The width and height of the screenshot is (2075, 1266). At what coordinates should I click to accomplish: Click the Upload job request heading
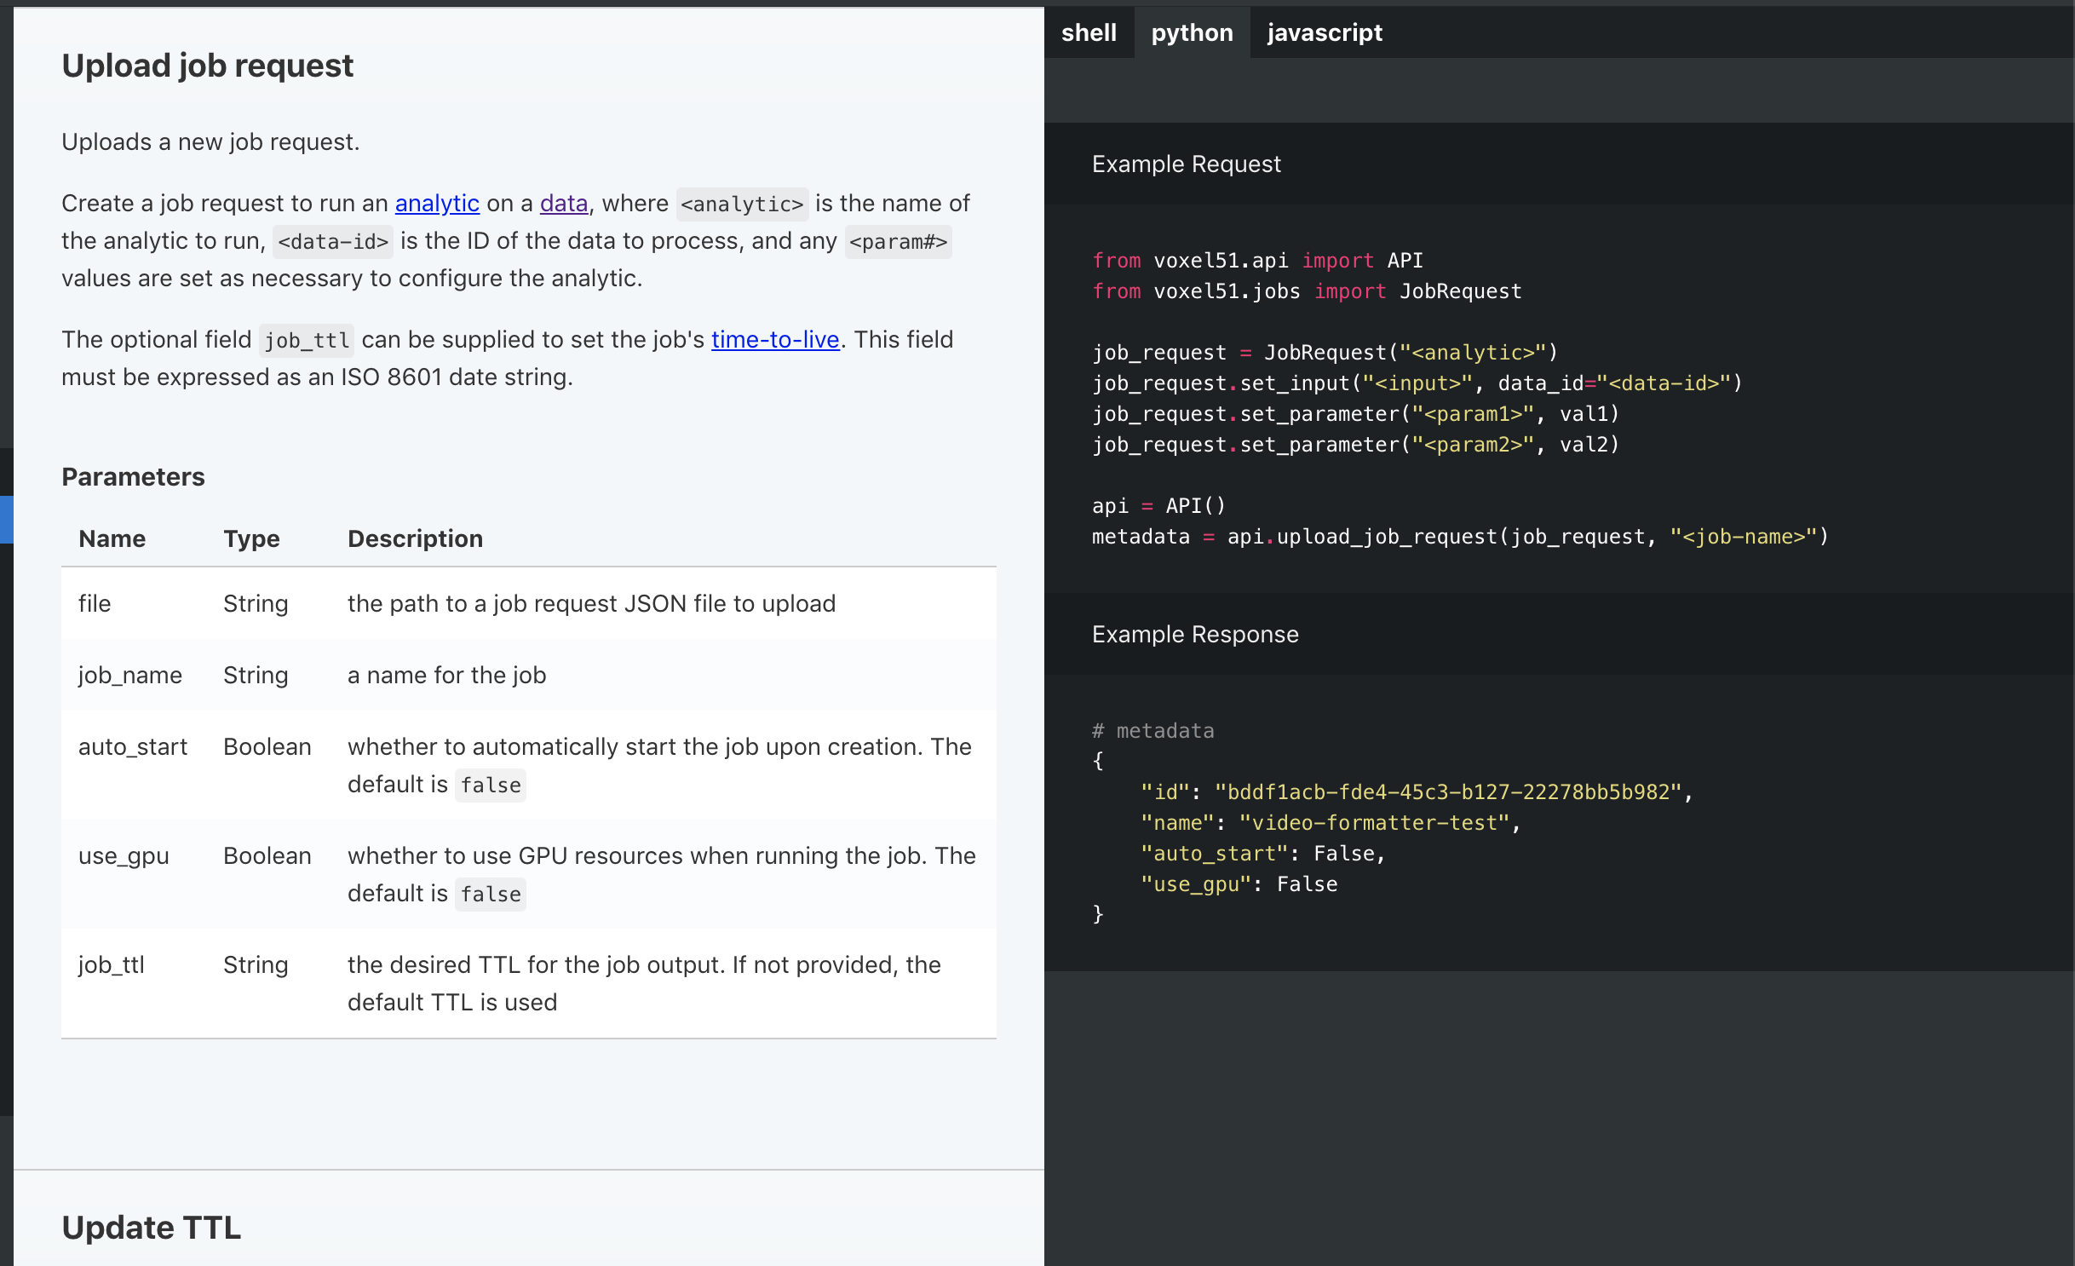click(x=207, y=66)
